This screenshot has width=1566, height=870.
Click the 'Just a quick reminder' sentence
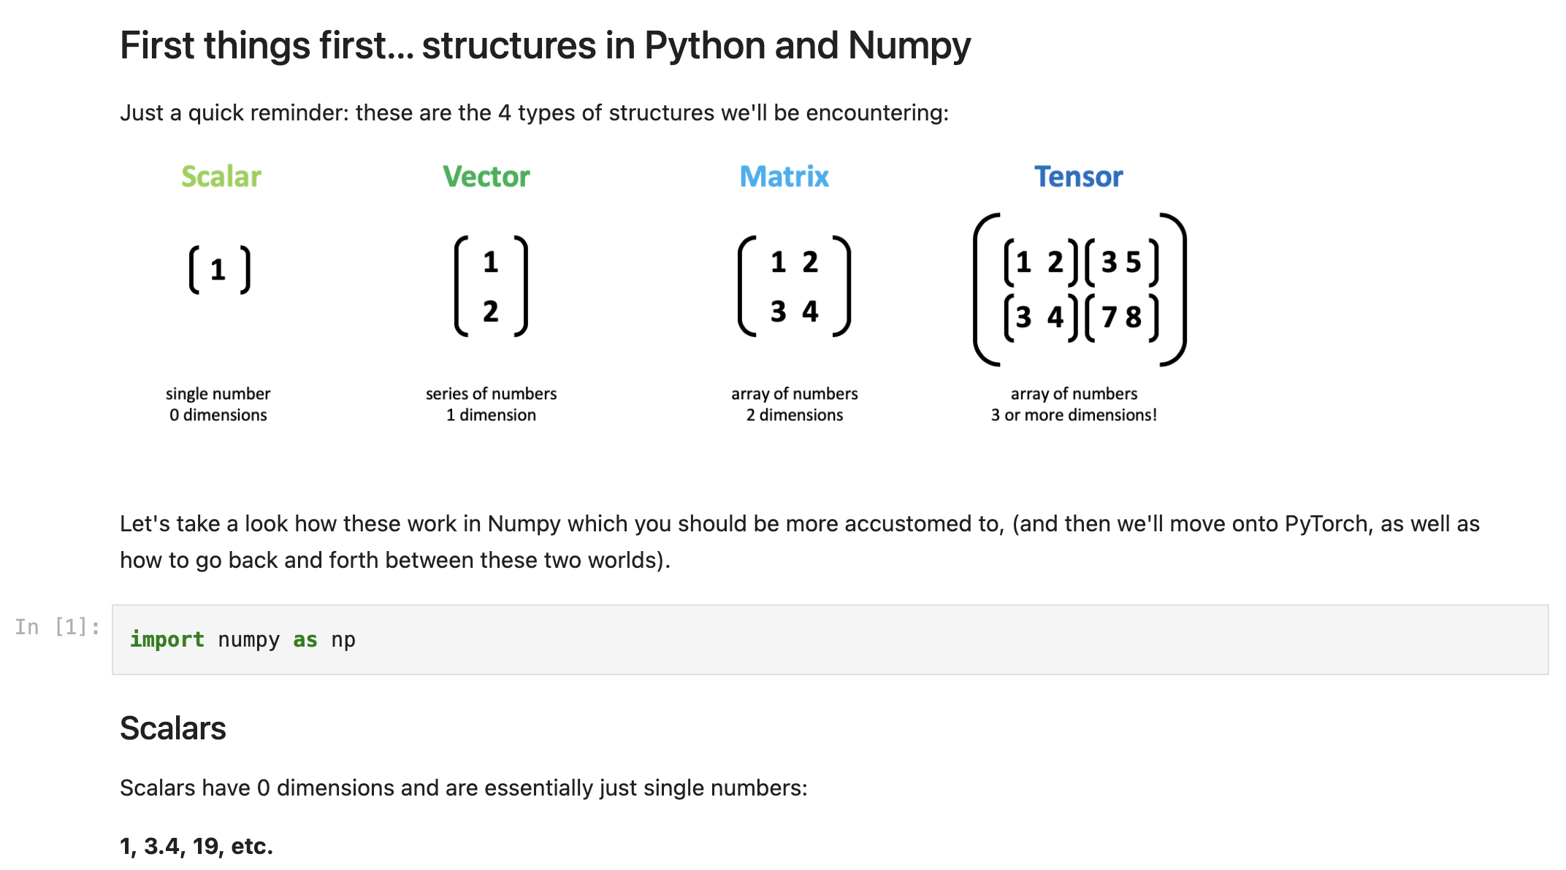point(534,113)
